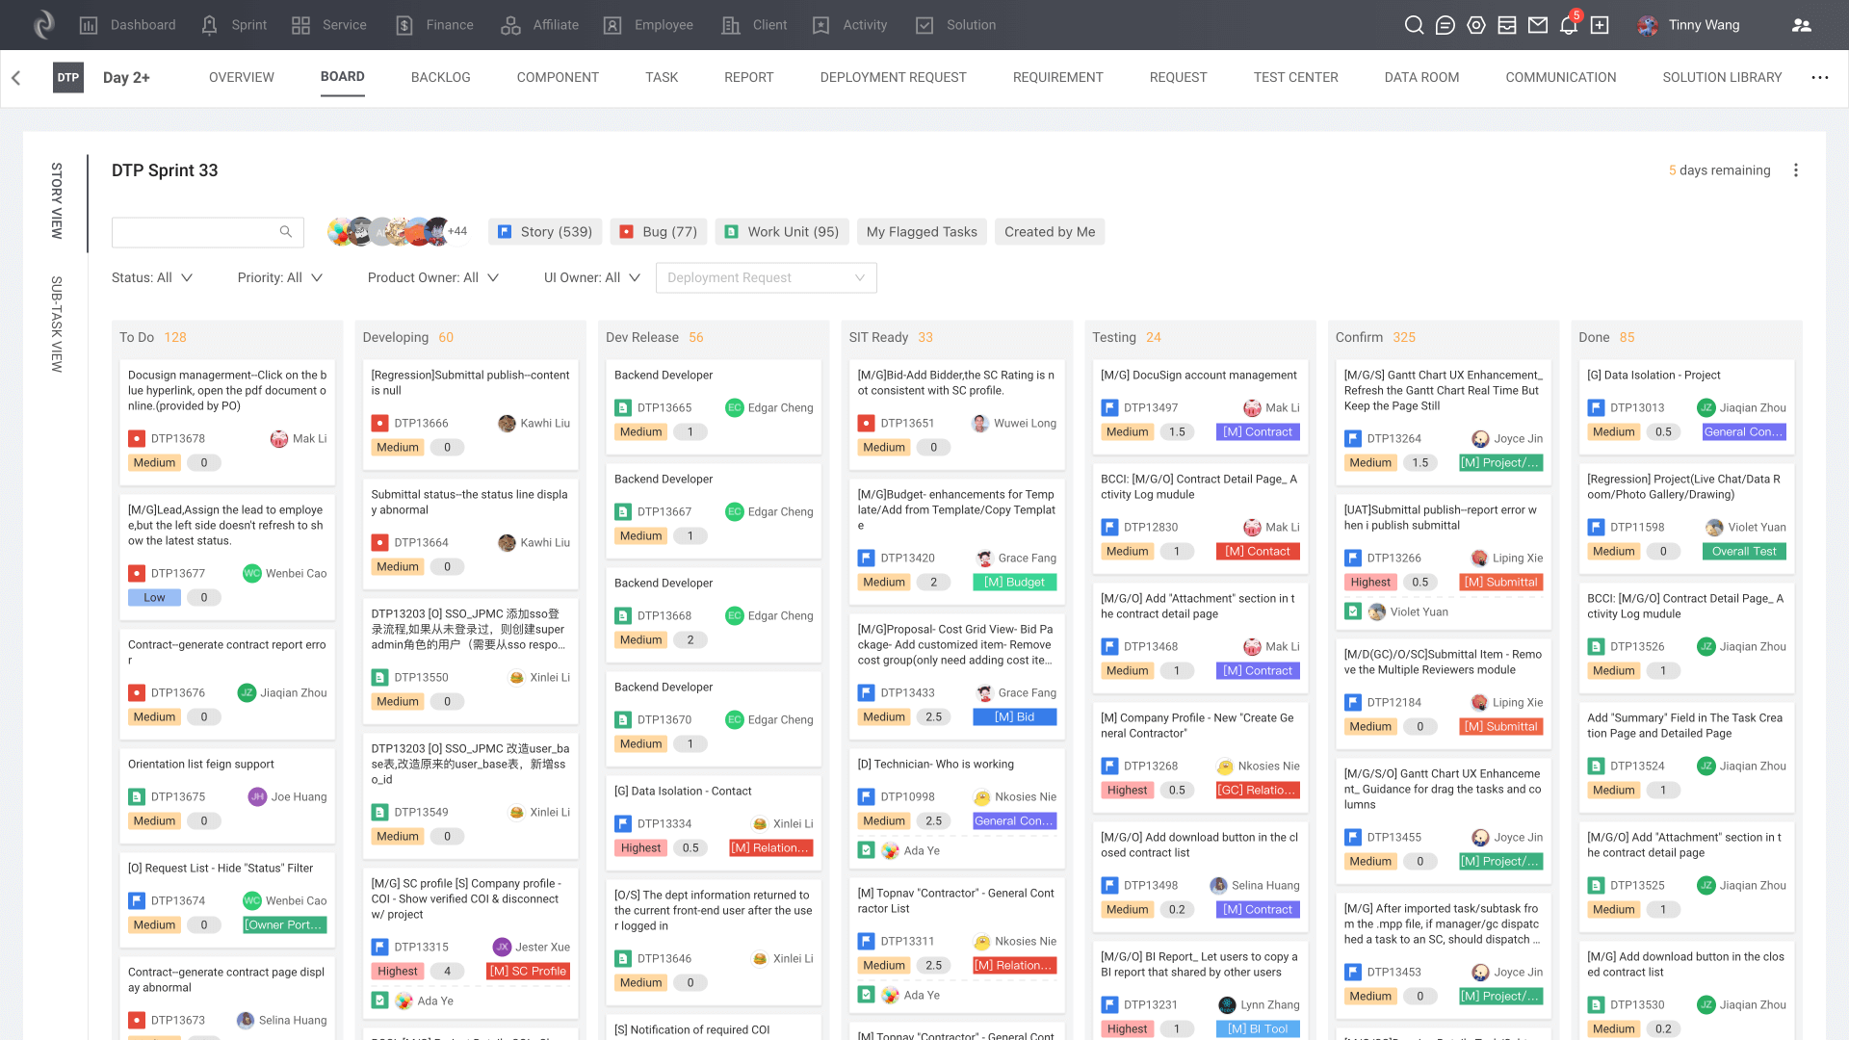Switch to the BACKLOG tab
Image resolution: width=1849 pixels, height=1040 pixels.
(x=440, y=77)
